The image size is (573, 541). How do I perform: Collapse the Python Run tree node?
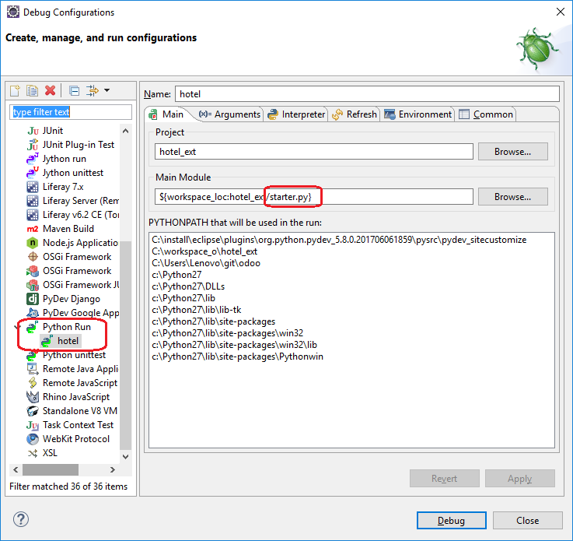tap(16, 327)
